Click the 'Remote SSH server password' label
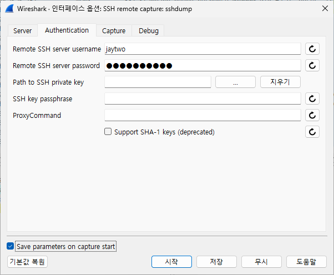 coord(56,66)
